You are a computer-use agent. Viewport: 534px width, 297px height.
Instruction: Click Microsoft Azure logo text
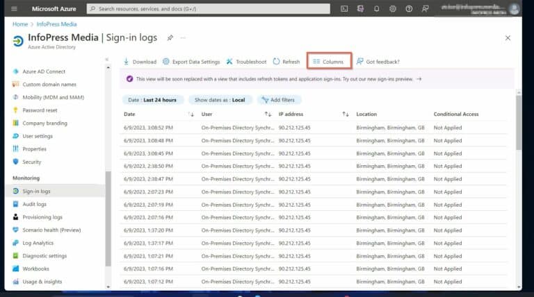tap(54, 9)
